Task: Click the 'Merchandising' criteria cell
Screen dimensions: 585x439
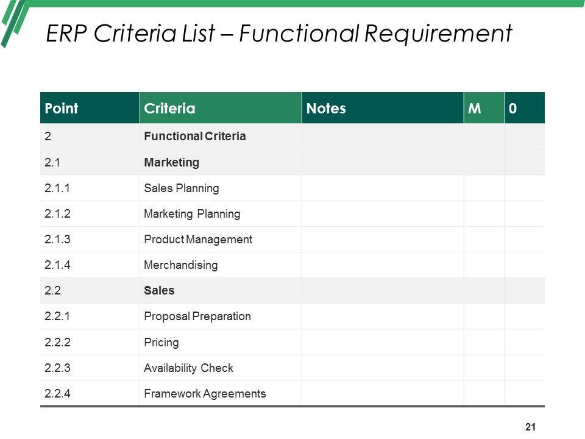Action: coord(181,265)
